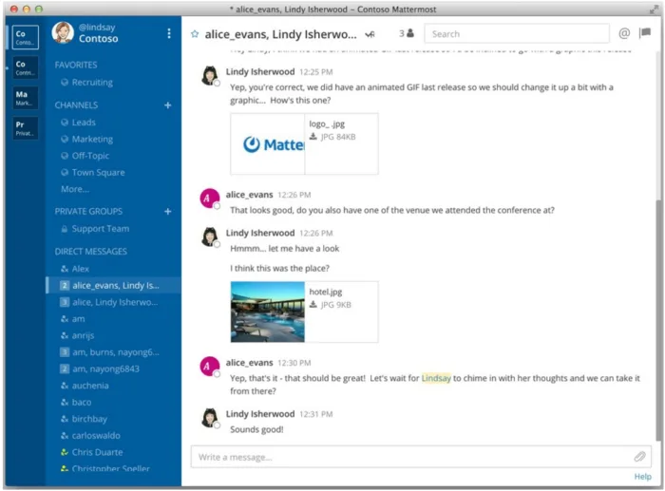
Task: Click highlighted Lindsay mention
Action: pos(436,378)
